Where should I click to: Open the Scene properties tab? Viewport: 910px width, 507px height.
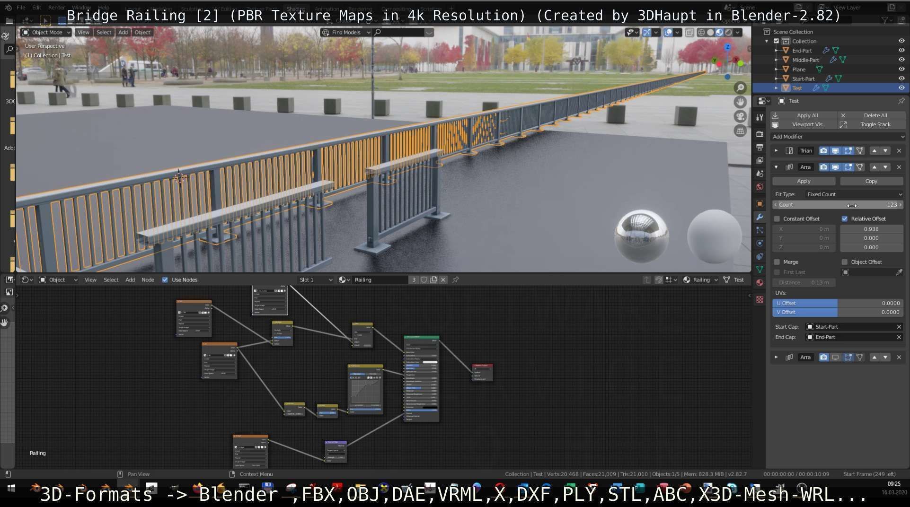(x=760, y=174)
